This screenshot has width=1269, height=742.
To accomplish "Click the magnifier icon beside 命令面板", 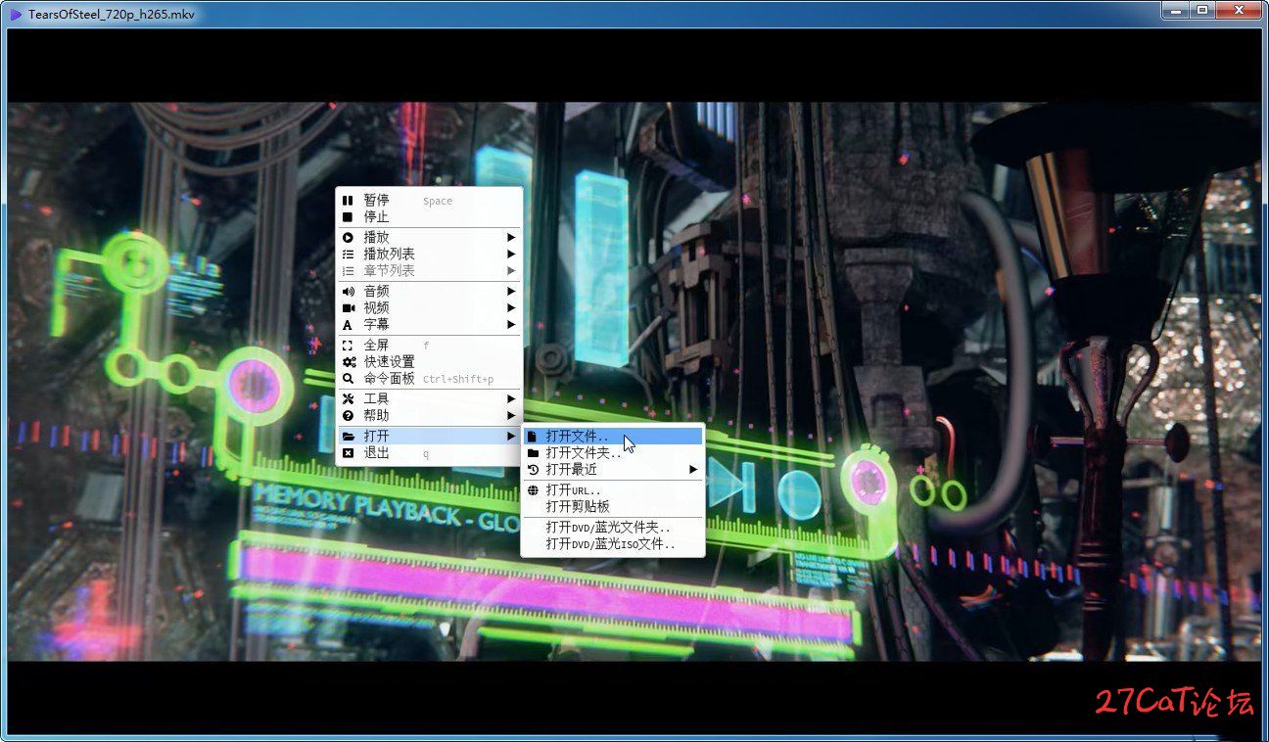I will pyautogui.click(x=347, y=379).
